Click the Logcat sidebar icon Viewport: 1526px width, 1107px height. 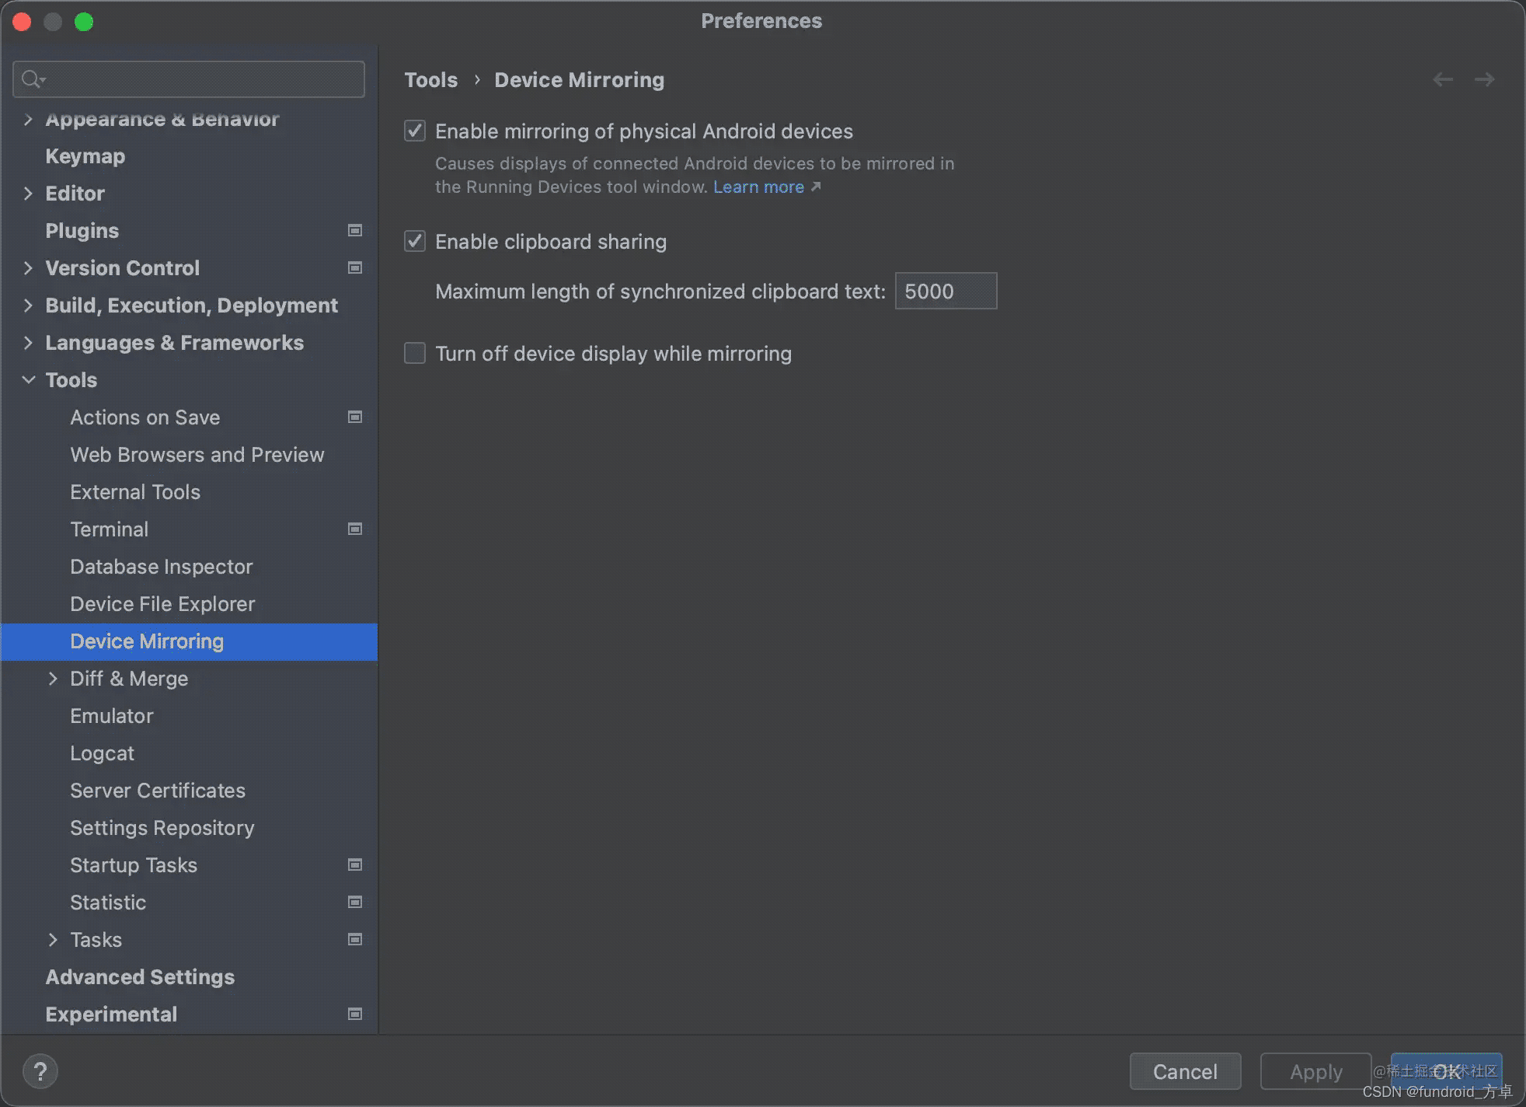pos(102,753)
